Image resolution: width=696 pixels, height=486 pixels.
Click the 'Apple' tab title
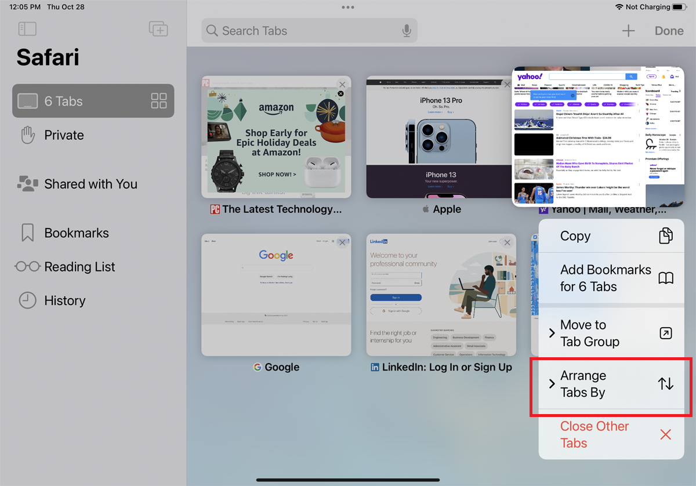pos(447,209)
